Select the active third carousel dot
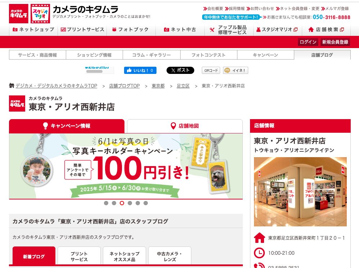Screen dimensions: 359x268 122,203
